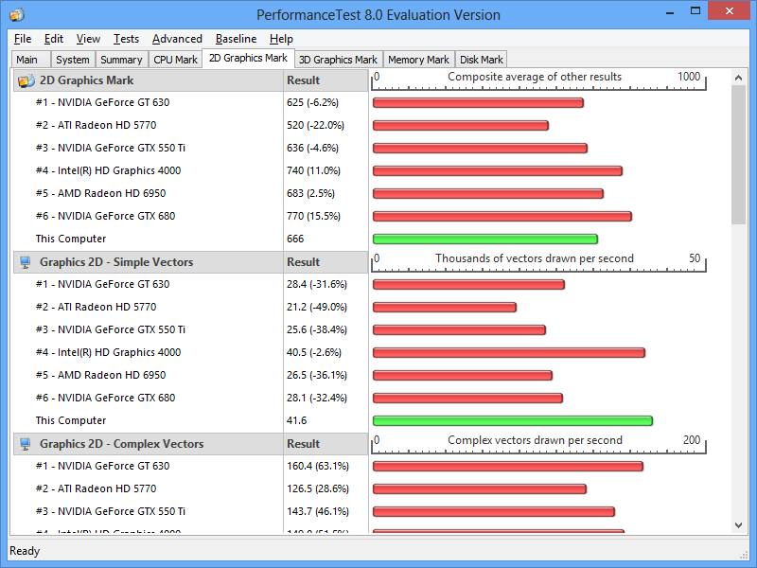The height and width of the screenshot is (568, 757).
Task: Show the CPU Mark tab
Action: click(x=175, y=60)
